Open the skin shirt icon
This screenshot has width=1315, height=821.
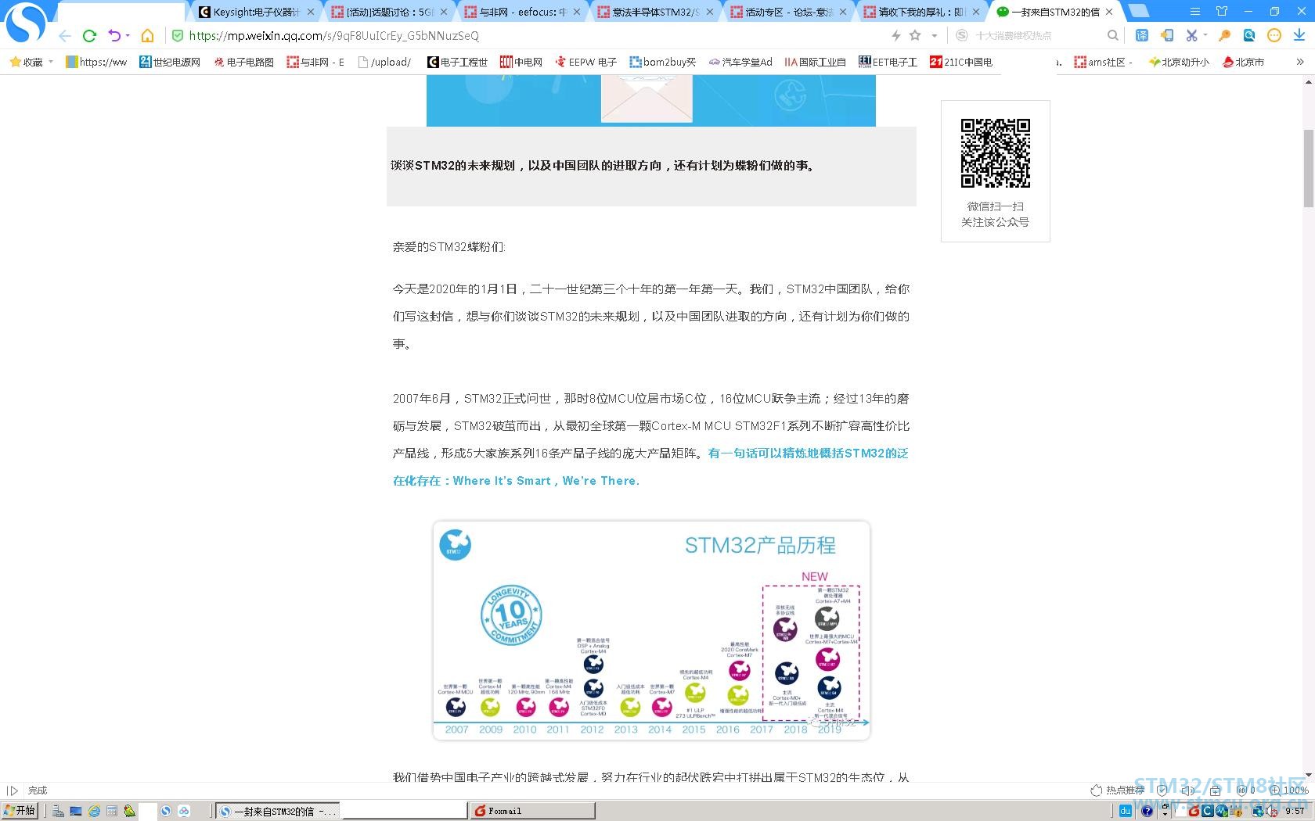click(1222, 12)
